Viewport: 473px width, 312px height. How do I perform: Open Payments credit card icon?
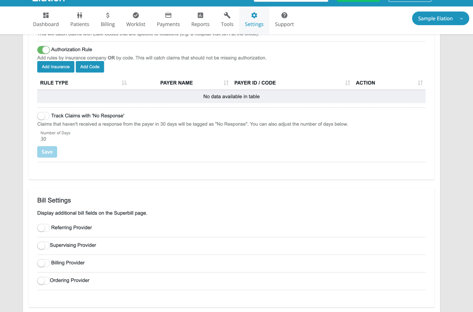tap(168, 15)
